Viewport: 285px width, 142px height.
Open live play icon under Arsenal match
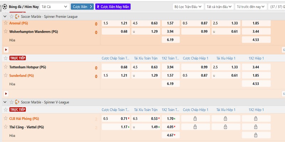pyautogui.click(x=6, y=50)
